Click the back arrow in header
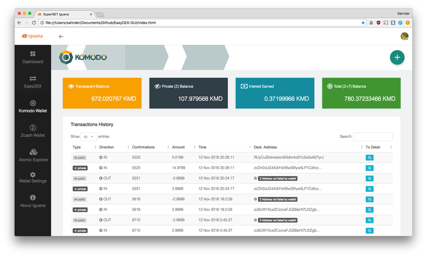Viewport: 427px width, 257px height. (x=61, y=36)
